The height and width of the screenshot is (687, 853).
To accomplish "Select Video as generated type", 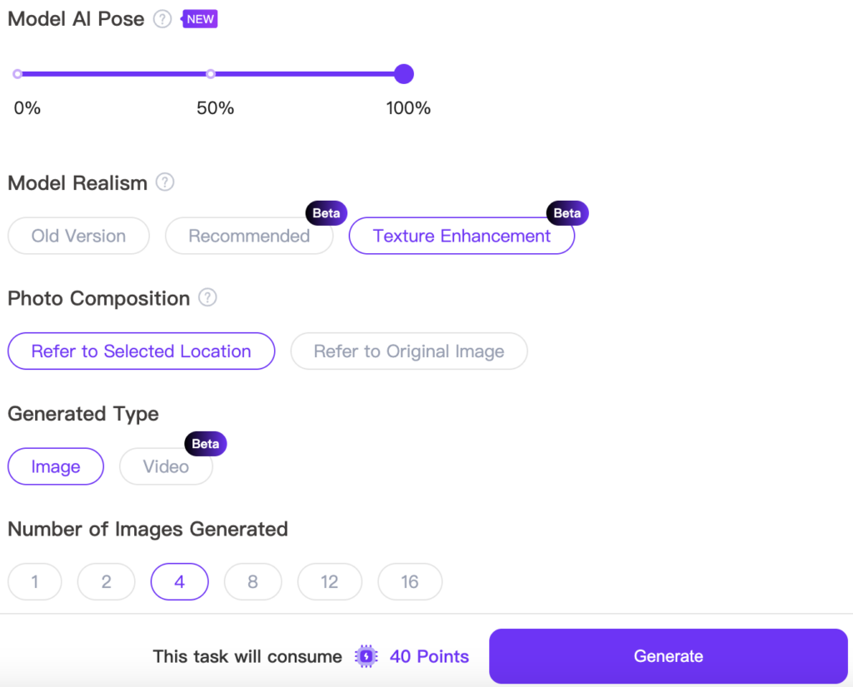I will (166, 466).
